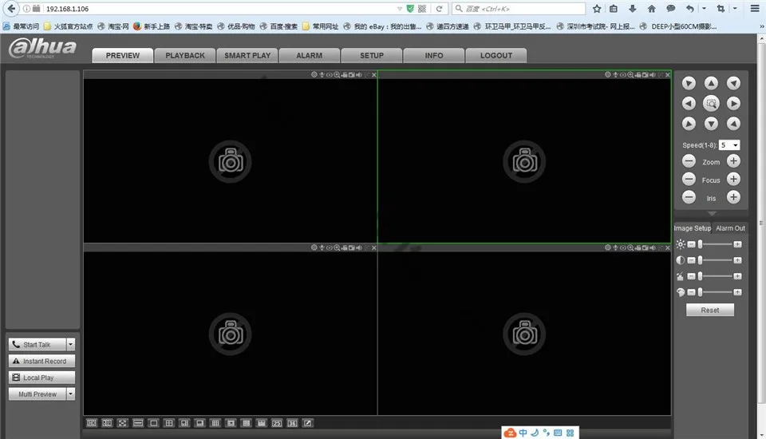Screen dimensions: 766x439
Task: Click the Multi Preview button
Action: (x=38, y=394)
